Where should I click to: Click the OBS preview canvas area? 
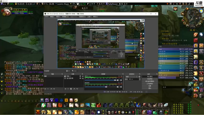[x=101, y=43]
